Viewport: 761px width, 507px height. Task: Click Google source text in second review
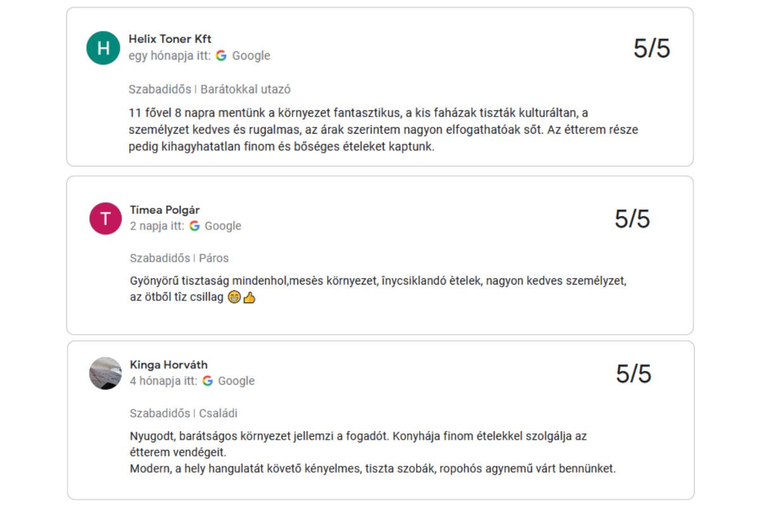pos(223,226)
